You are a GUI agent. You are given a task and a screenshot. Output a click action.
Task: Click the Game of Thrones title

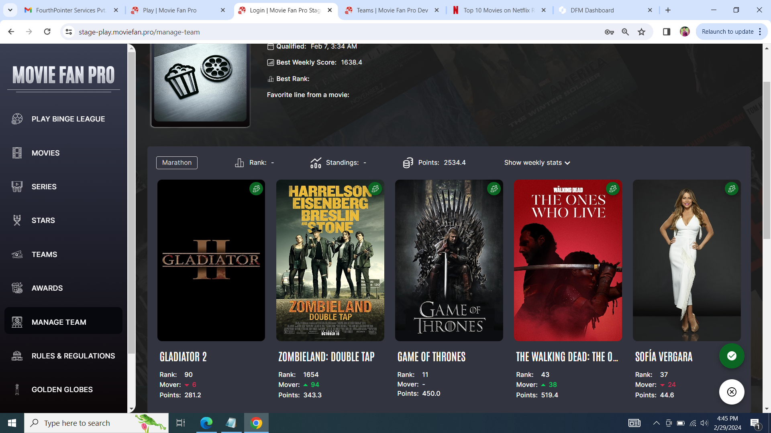(x=431, y=357)
